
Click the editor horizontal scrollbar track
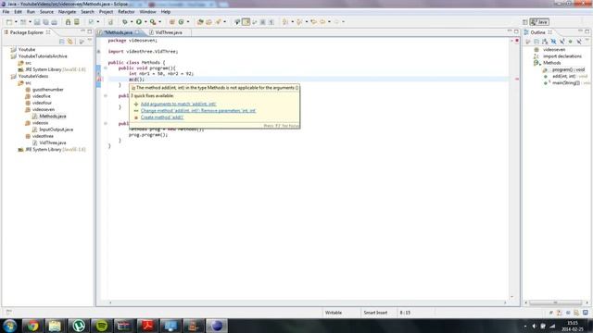(308, 302)
